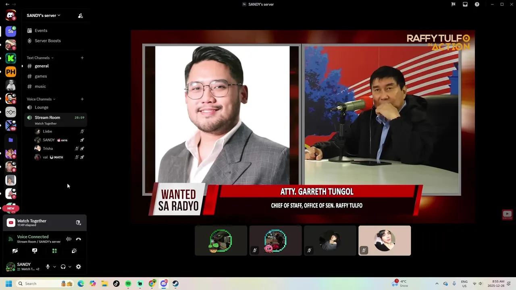The image size is (516, 290).
Task: Click the muted icon beside Liebe
Action: (x=82, y=131)
